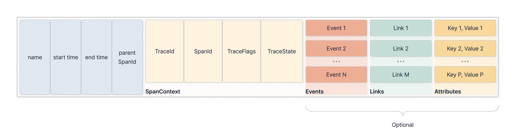Screen dimensions: 517x140
Task: Click the end time block
Action: click(96, 57)
